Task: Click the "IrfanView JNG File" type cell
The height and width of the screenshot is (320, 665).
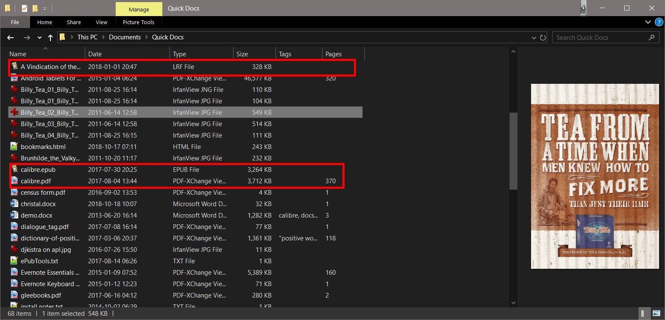Action: click(x=198, y=89)
